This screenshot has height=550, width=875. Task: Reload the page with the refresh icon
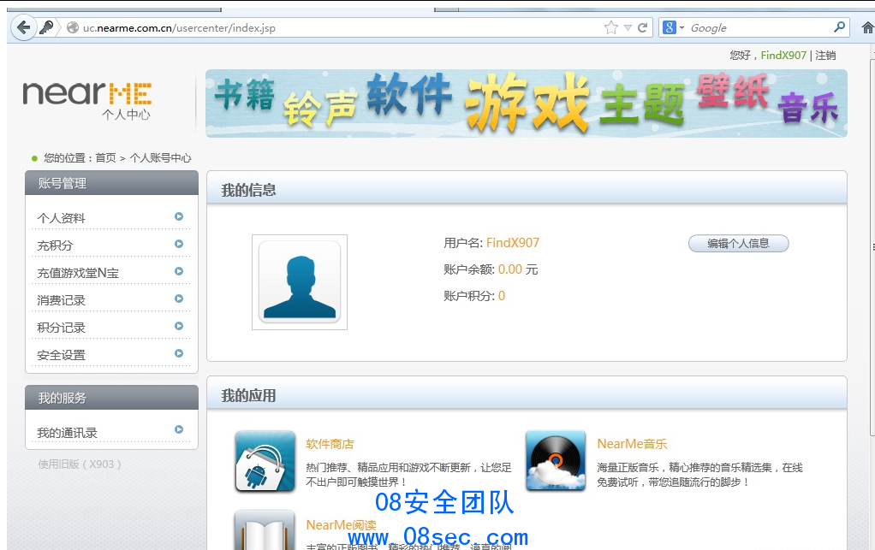[x=642, y=27]
